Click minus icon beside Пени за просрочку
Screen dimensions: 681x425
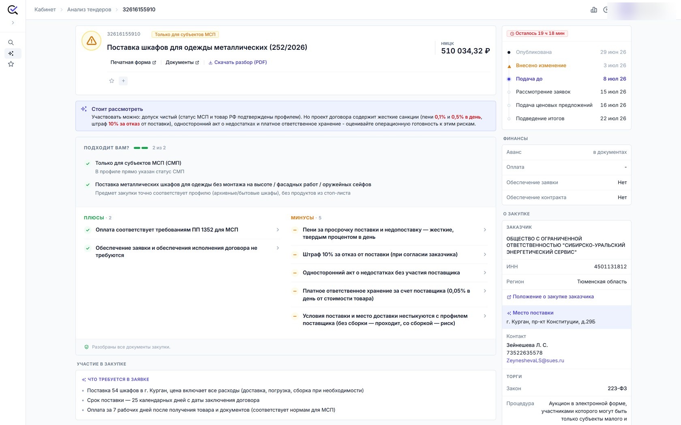point(295,230)
